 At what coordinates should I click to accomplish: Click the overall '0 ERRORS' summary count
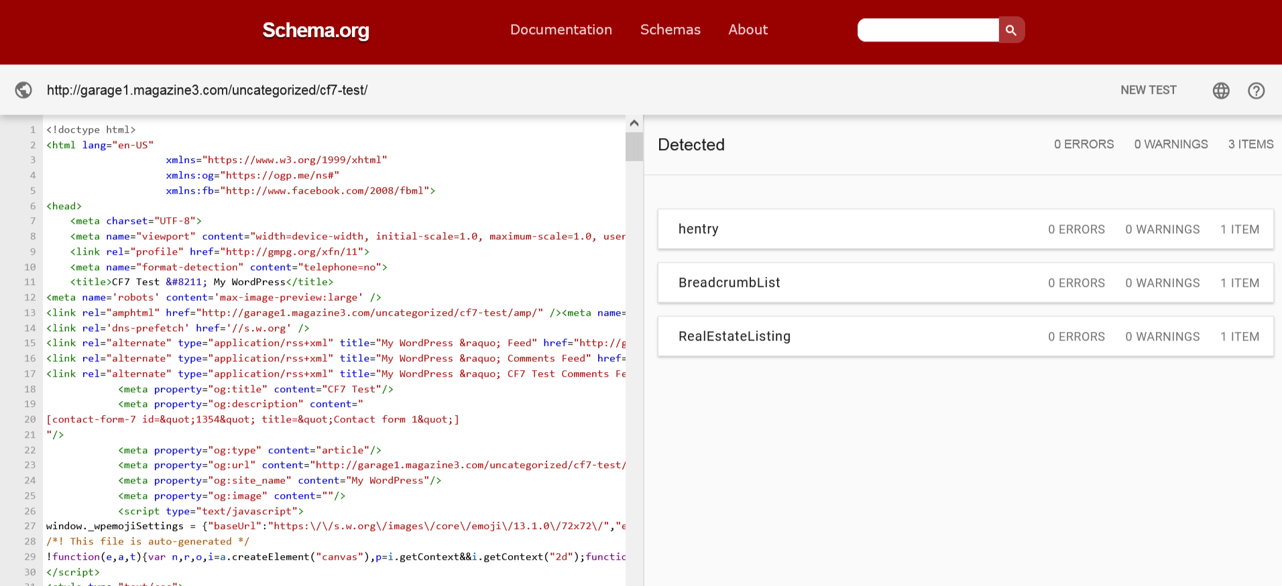pos(1084,144)
